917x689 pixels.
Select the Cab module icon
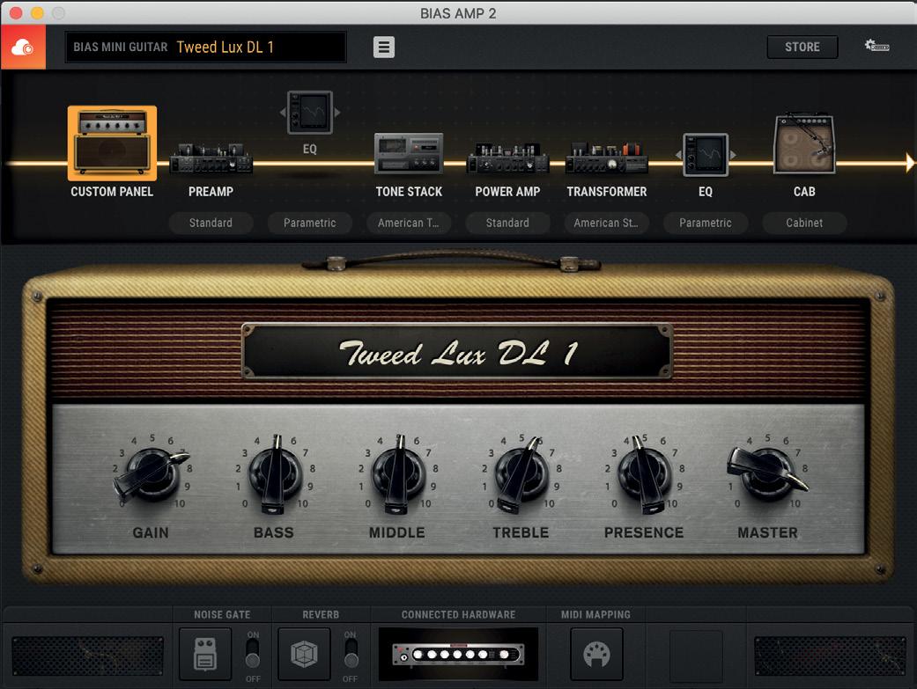[804, 143]
